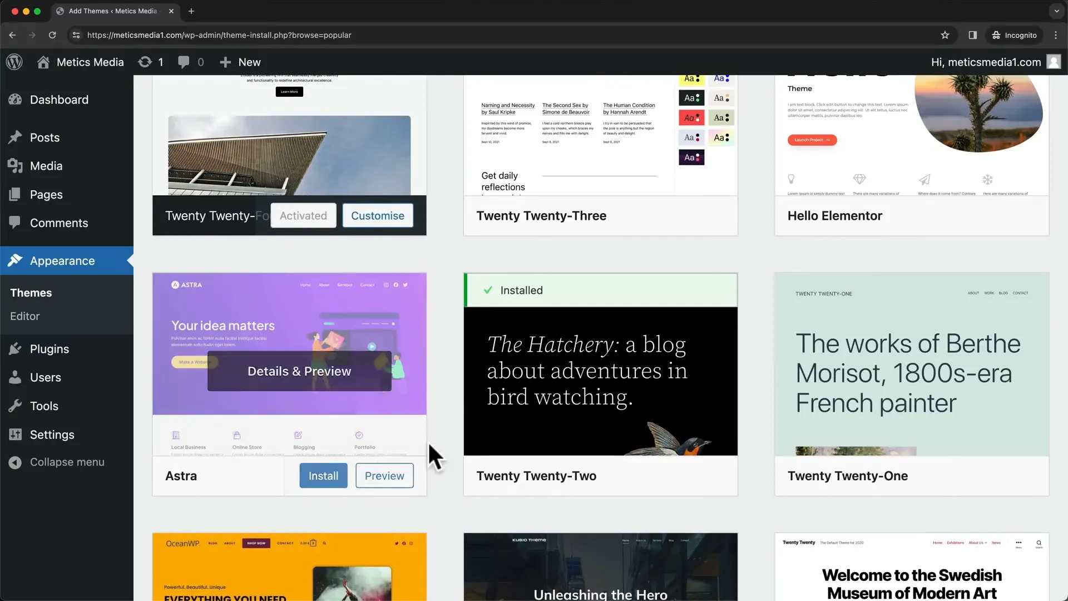Screen dimensions: 1068x601
Task: Click the Comments sidebar bubble icon
Action: click(16, 223)
